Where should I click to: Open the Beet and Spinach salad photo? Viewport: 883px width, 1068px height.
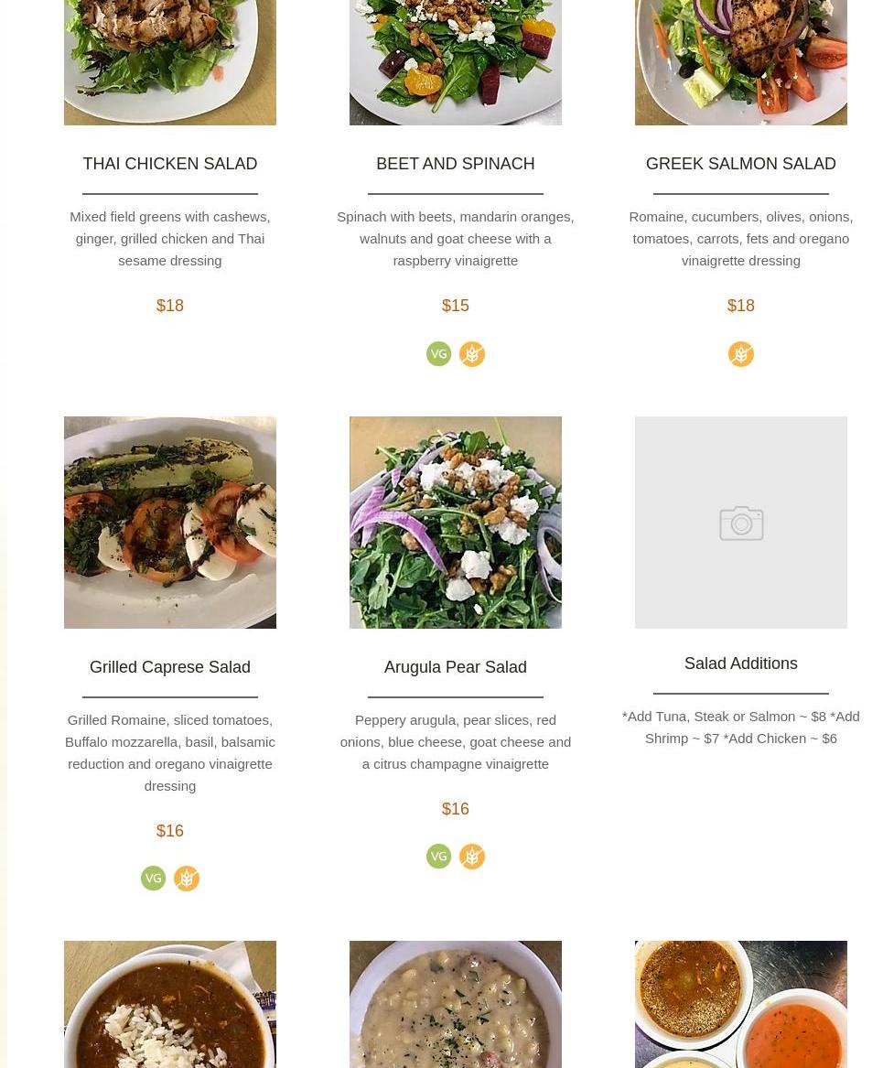point(456,62)
